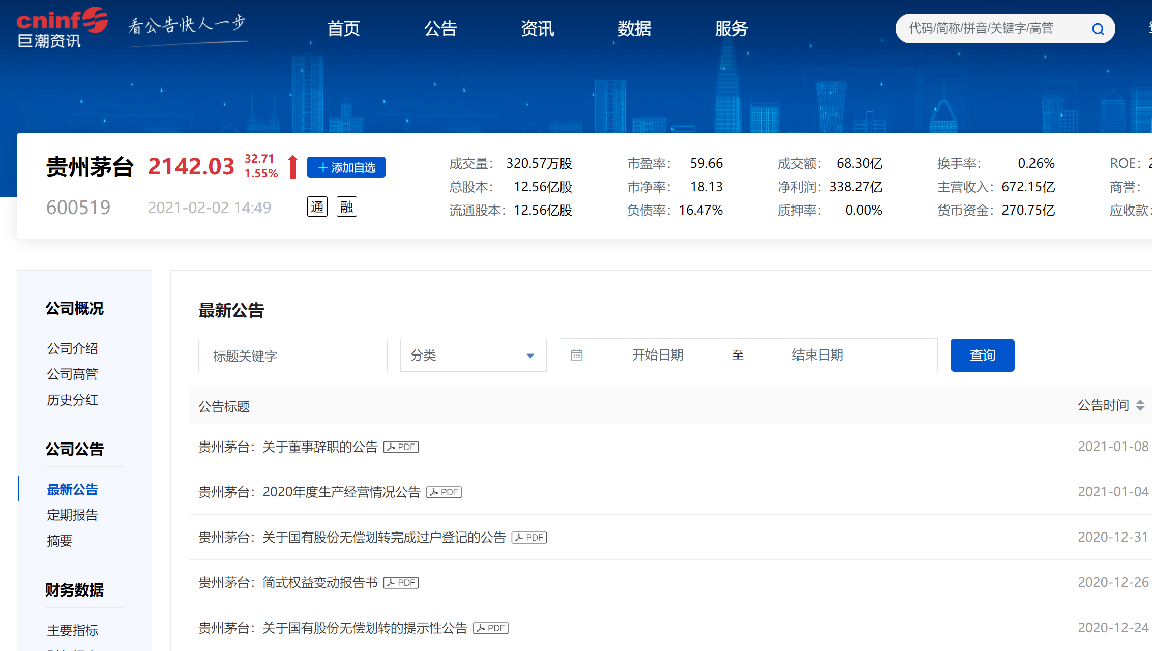
Task: Click the 融 badge icon
Action: click(x=346, y=206)
